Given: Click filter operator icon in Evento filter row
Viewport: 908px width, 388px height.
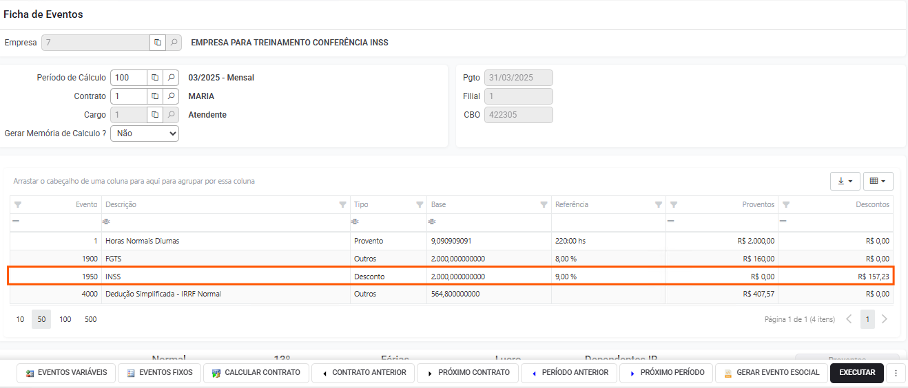Looking at the screenshot, I should point(16,222).
